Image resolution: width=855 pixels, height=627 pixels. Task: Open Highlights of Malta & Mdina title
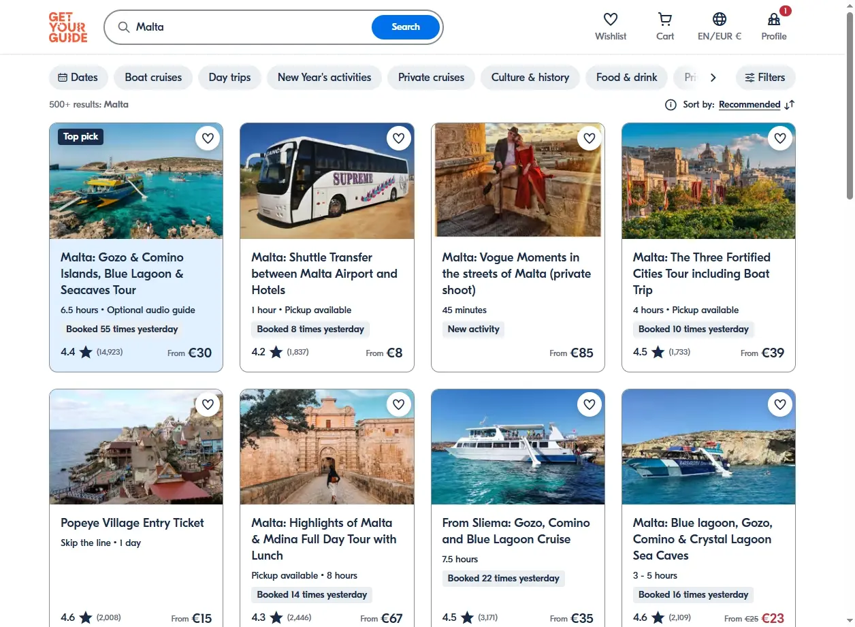[324, 539]
